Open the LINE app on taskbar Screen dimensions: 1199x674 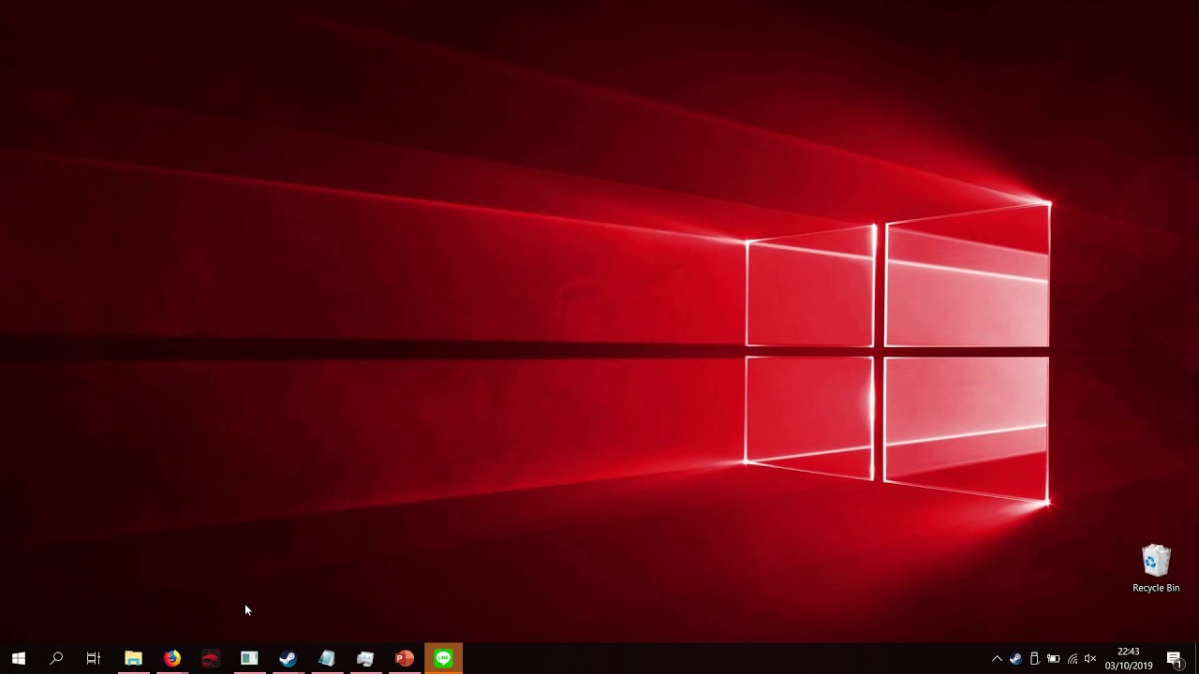443,659
